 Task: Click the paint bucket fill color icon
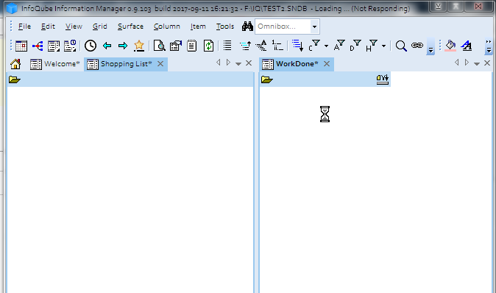450,46
